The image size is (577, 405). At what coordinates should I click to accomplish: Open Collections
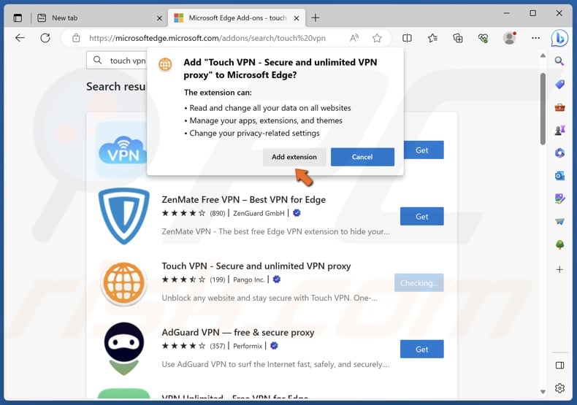pos(458,38)
